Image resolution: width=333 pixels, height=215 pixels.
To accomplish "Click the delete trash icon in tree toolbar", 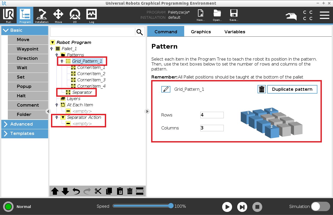I will pyautogui.click(x=130, y=191).
